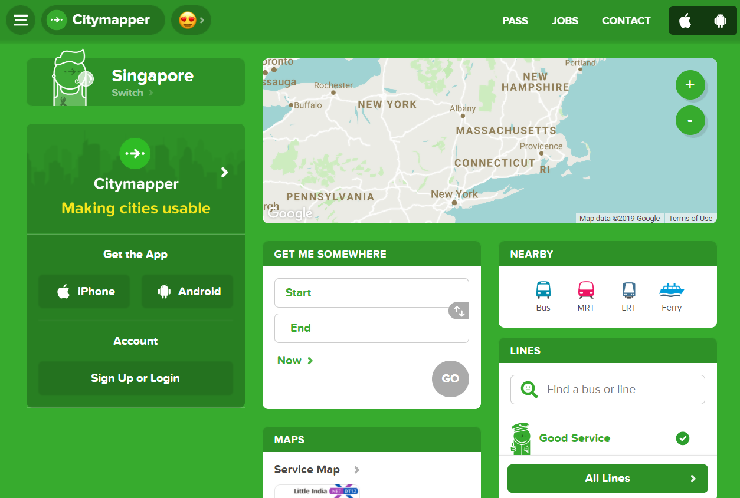Viewport: 740px width, 498px height.
Task: Click the Get the App heading
Action: (136, 255)
